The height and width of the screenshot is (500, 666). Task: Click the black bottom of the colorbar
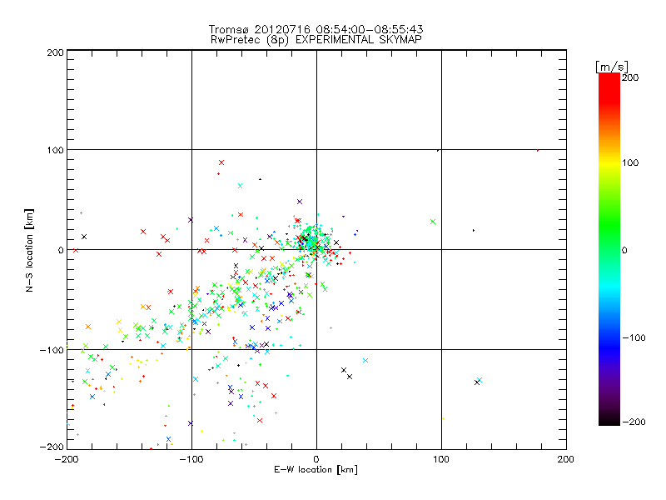point(609,420)
